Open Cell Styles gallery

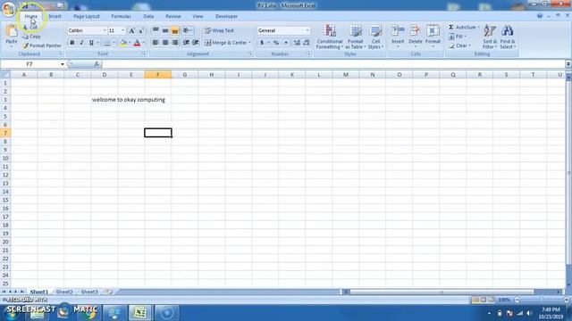[375, 37]
